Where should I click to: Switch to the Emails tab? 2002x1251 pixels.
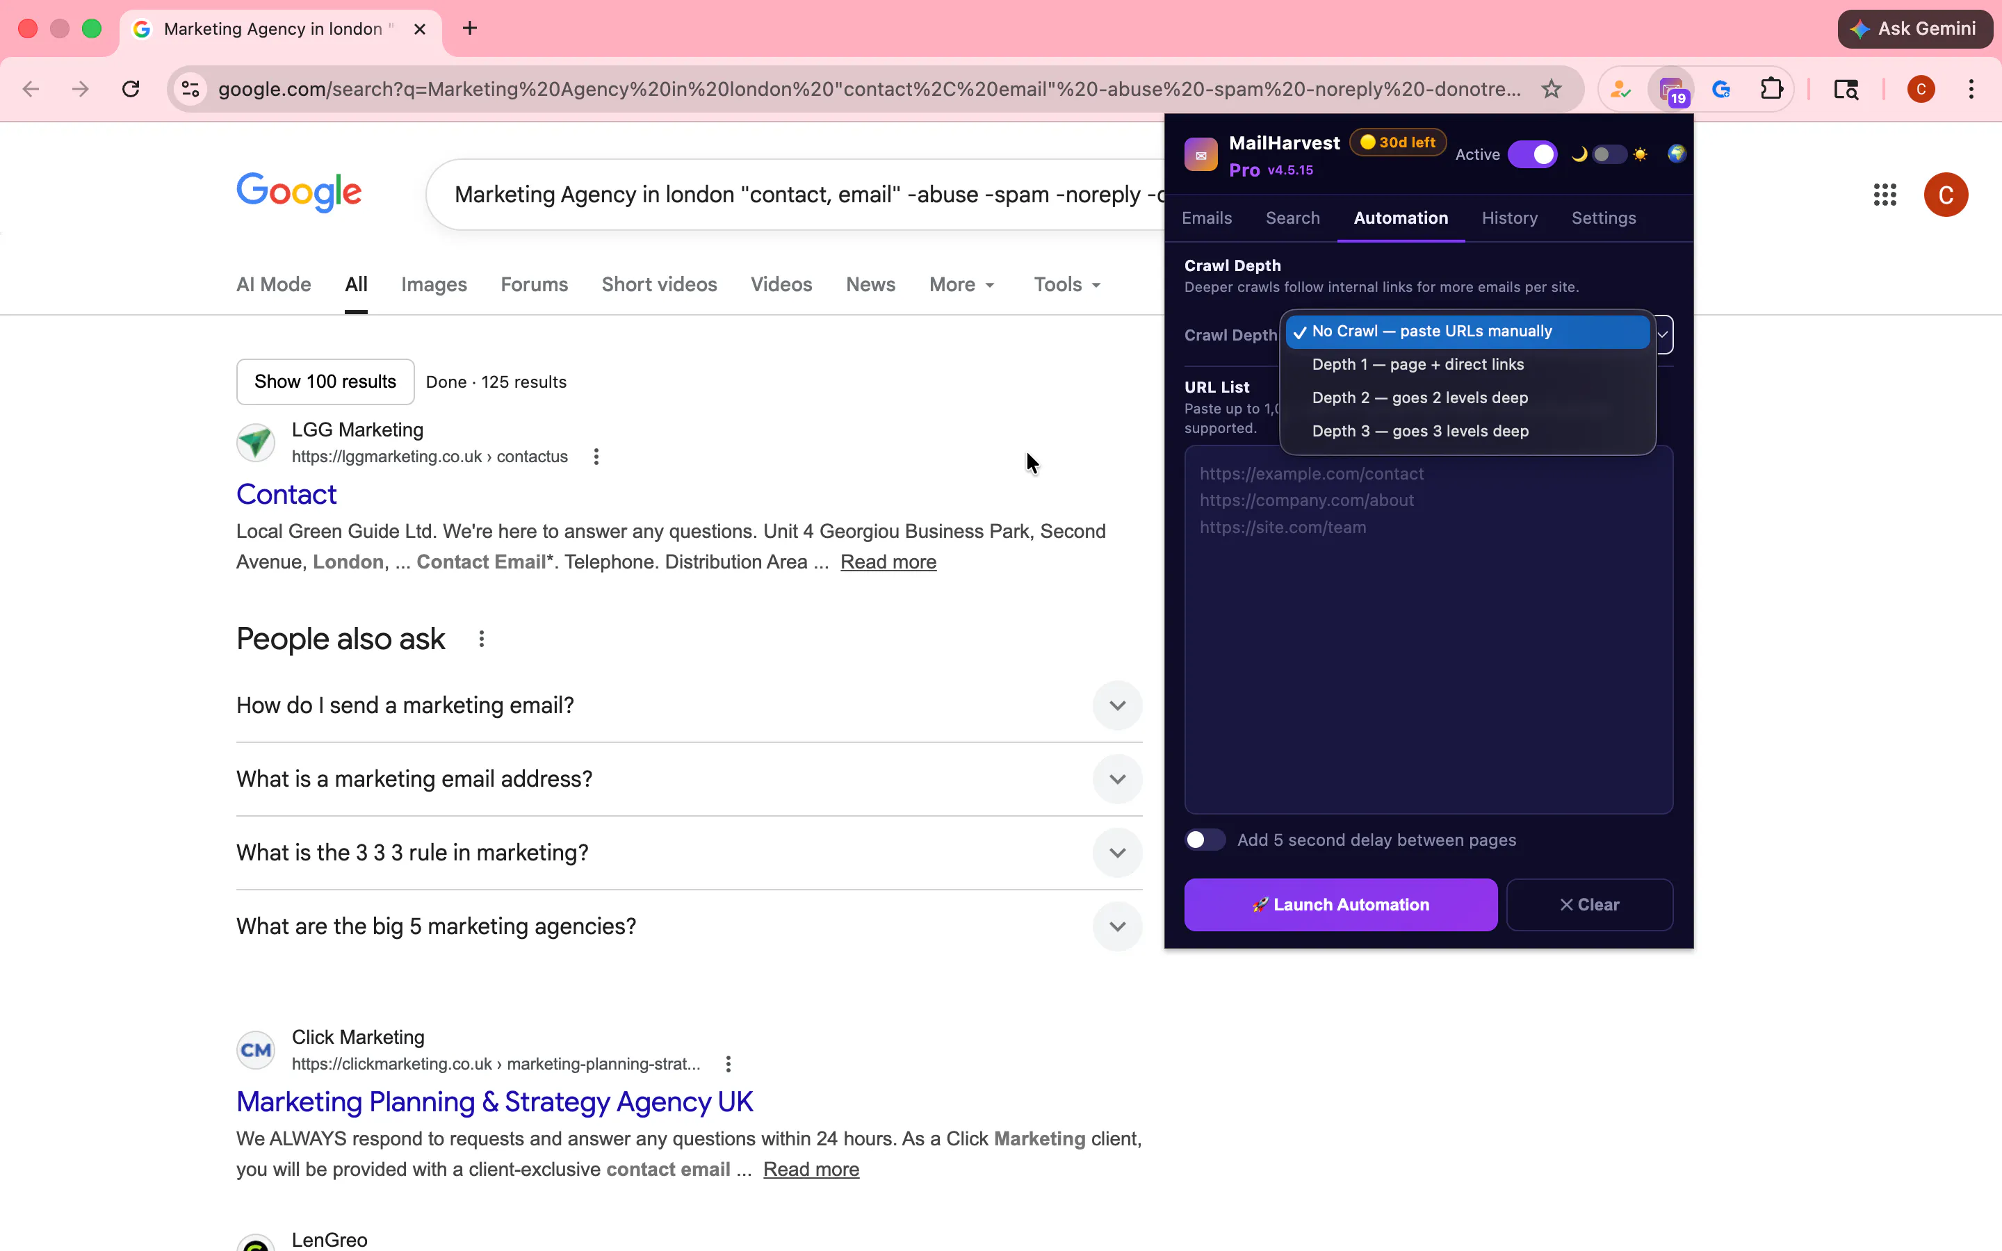tap(1206, 218)
